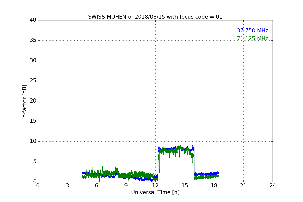Select the green "71.125 MHz" legend label
This screenshot has width=303, height=202.
tap(252, 39)
